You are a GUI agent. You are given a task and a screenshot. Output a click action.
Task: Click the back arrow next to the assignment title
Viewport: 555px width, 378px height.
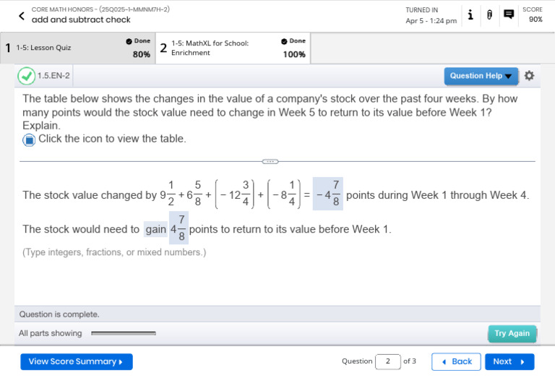pos(21,15)
